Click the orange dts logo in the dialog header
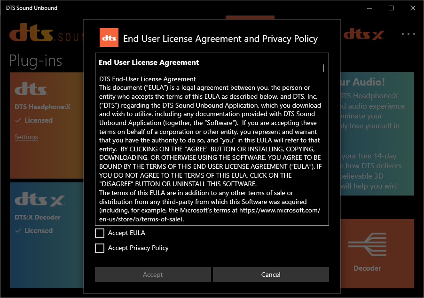This screenshot has width=424, height=298. click(109, 38)
